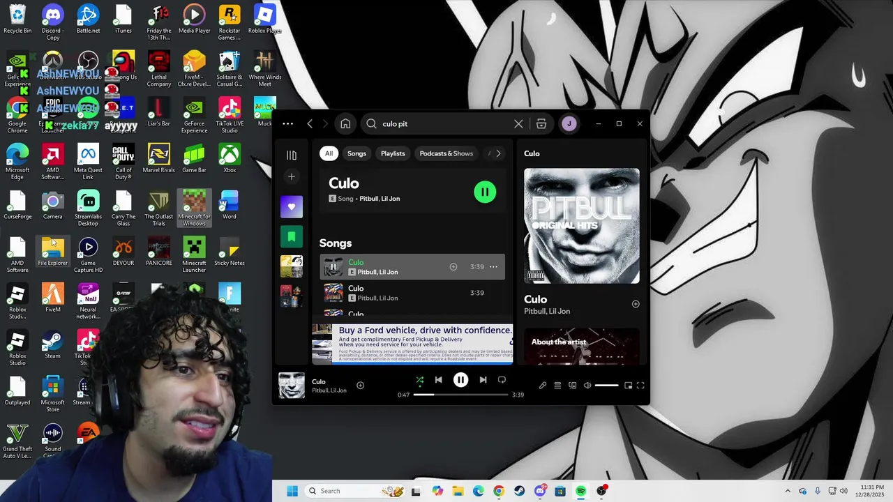
Task: Open Copilot from the taskbar
Action: point(437,491)
